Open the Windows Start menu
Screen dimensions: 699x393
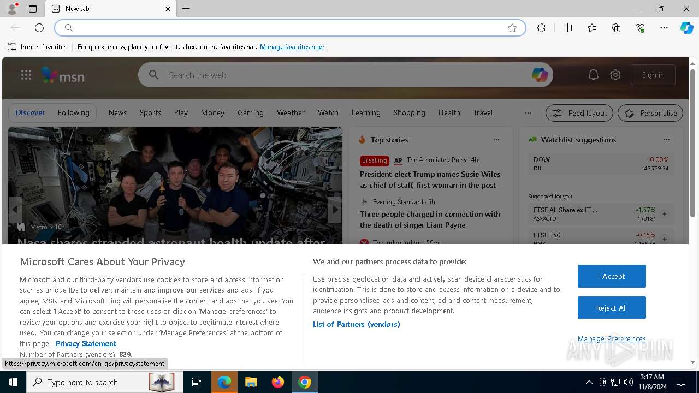pyautogui.click(x=13, y=382)
